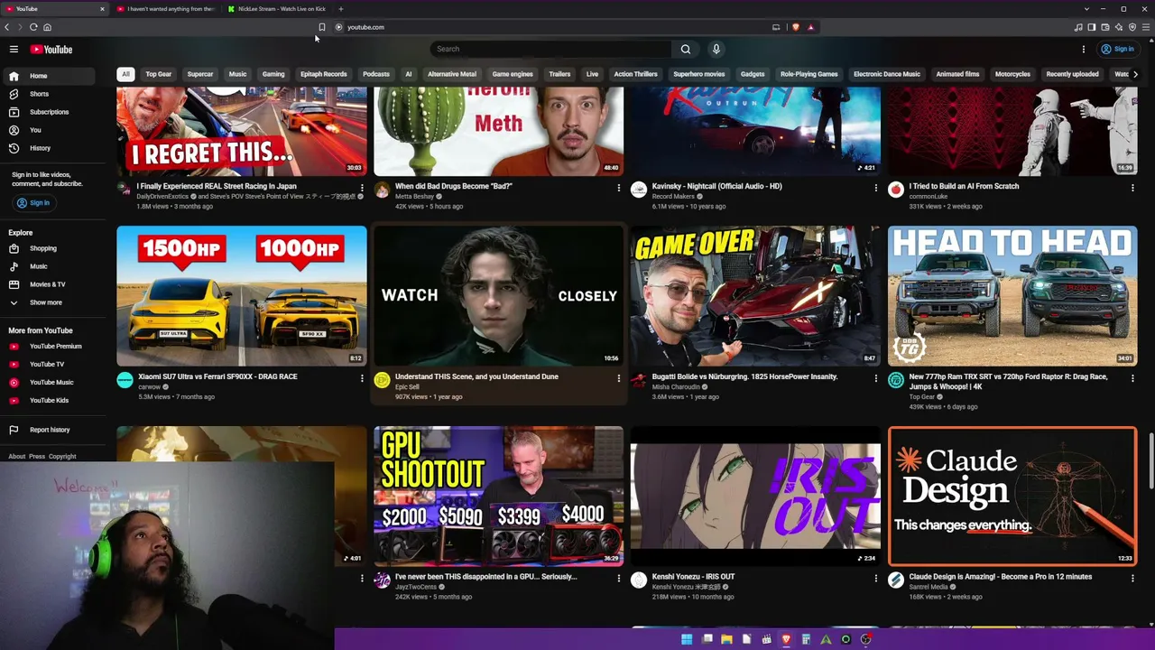Screen dimensions: 1155x650
Task: Close the YouTube browser tab
Action: [102, 9]
